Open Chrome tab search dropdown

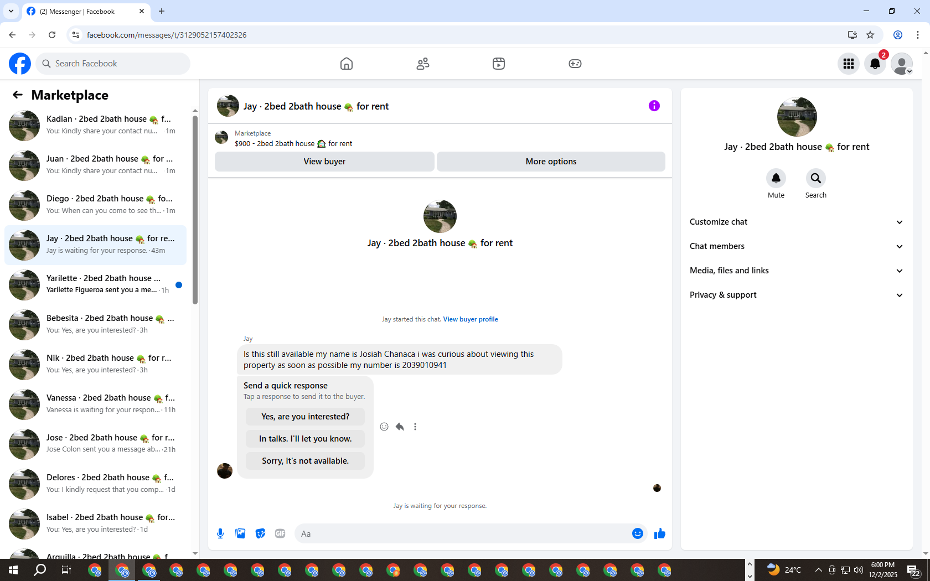[11, 11]
